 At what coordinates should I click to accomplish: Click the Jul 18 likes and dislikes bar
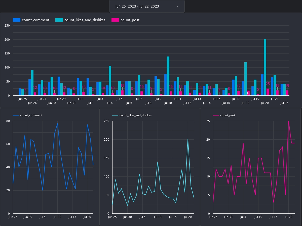tap(246, 79)
